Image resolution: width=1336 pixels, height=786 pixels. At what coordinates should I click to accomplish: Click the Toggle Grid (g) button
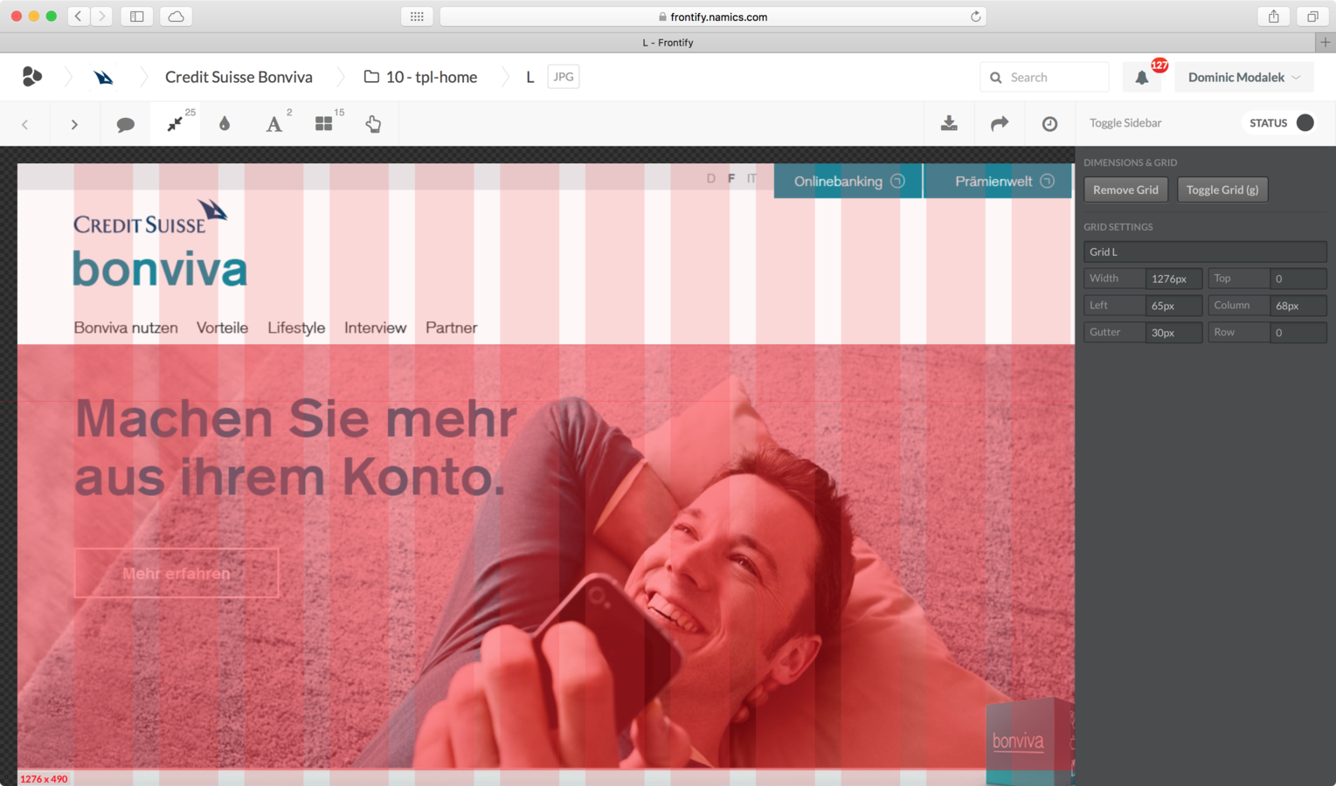coord(1222,190)
